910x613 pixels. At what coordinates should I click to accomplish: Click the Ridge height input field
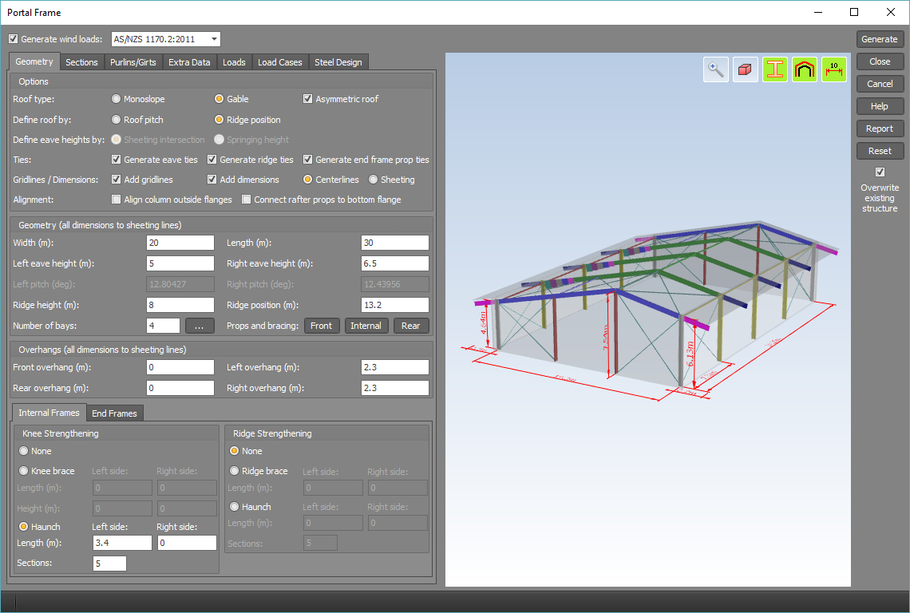click(x=180, y=305)
